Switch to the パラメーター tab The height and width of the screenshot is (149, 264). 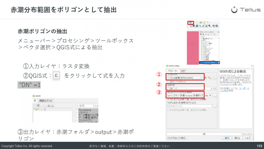point(173,71)
